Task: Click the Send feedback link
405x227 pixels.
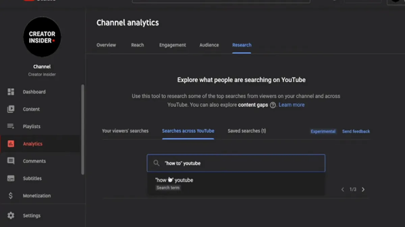Action: coord(356,131)
